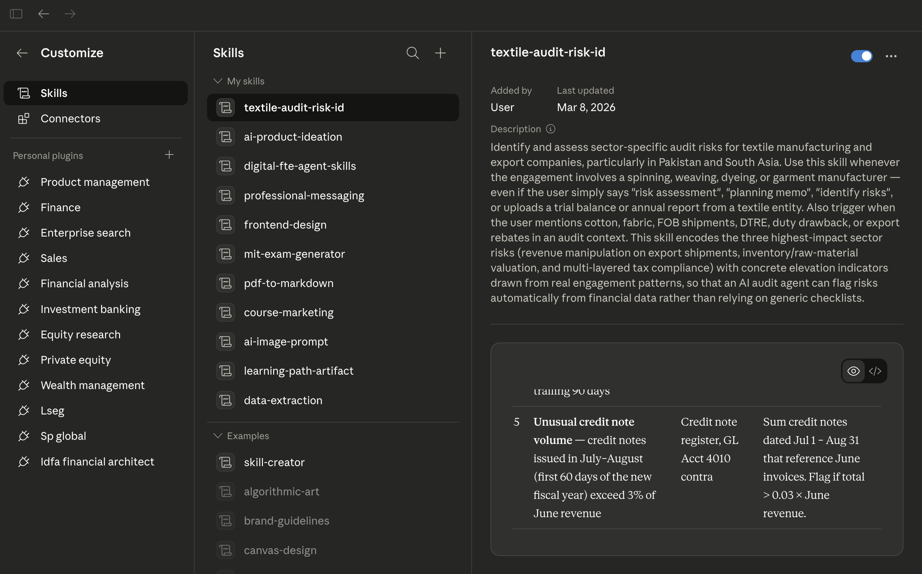The image size is (922, 574).
Task: Collapse the My skills section
Action: 218,81
